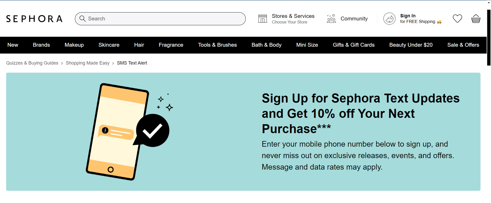Open the Fragrance category

coord(171,45)
